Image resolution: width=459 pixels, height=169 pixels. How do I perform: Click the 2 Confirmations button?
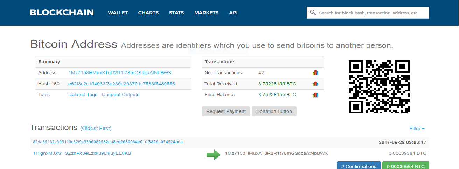click(x=359, y=166)
